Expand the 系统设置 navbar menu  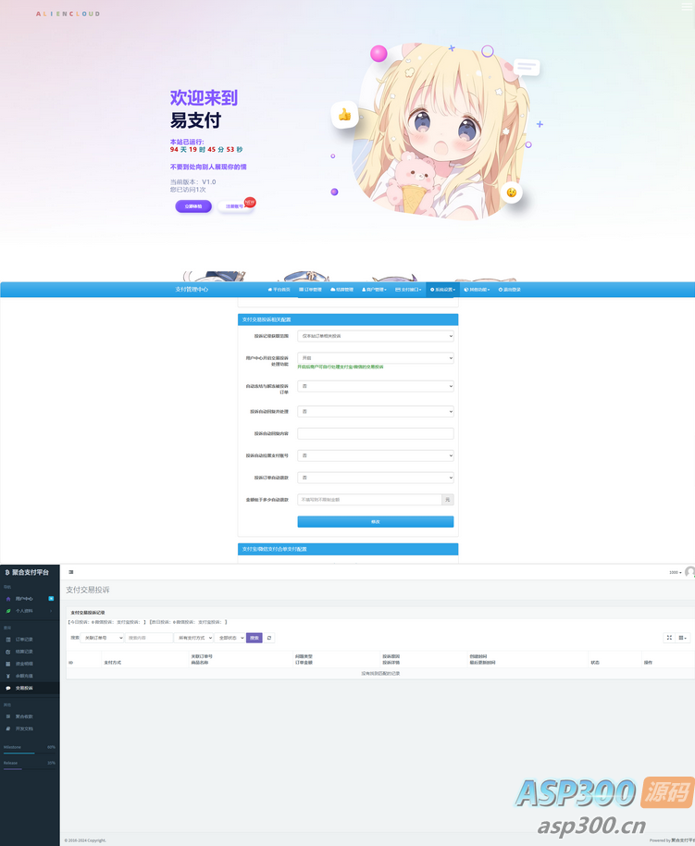click(442, 290)
